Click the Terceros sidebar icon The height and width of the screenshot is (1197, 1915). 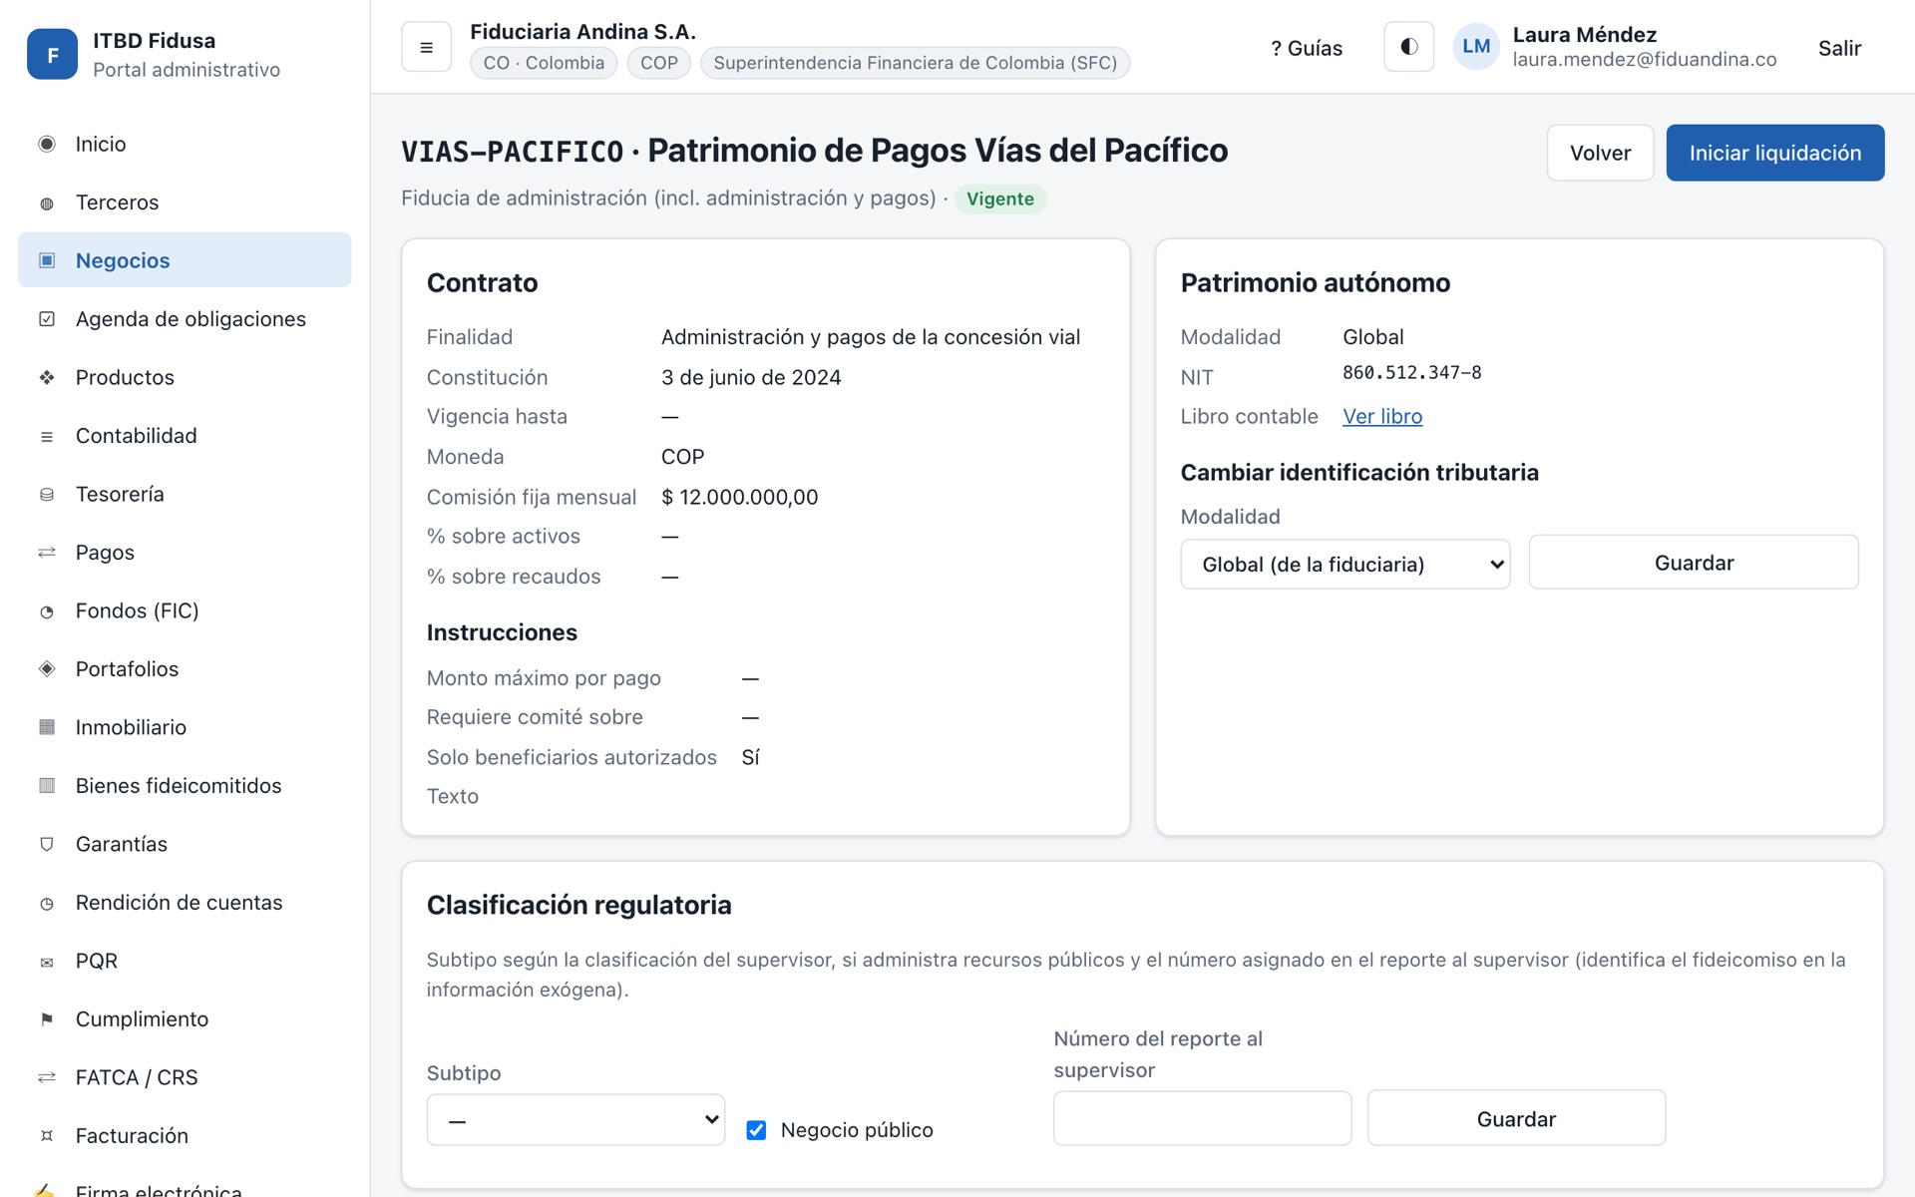coord(47,202)
